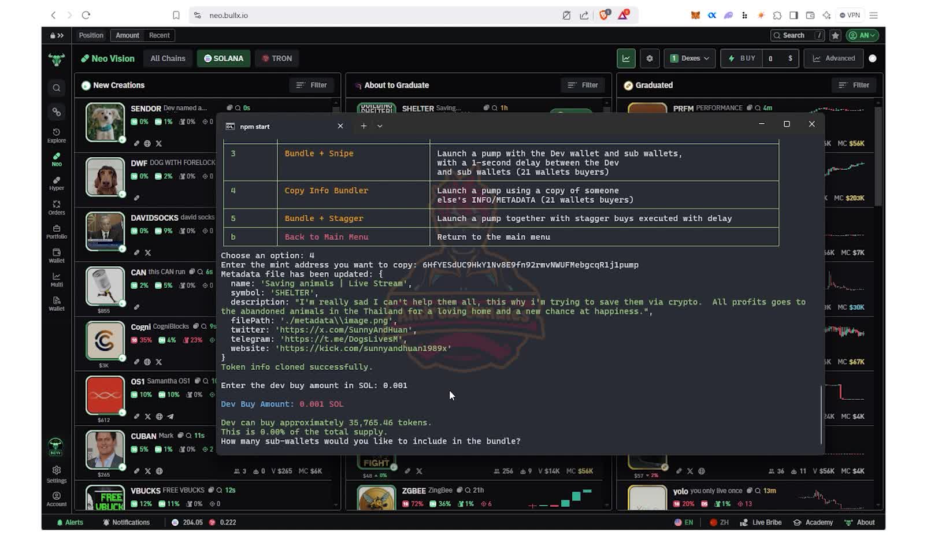Open the Filter for New Creations

pos(312,85)
